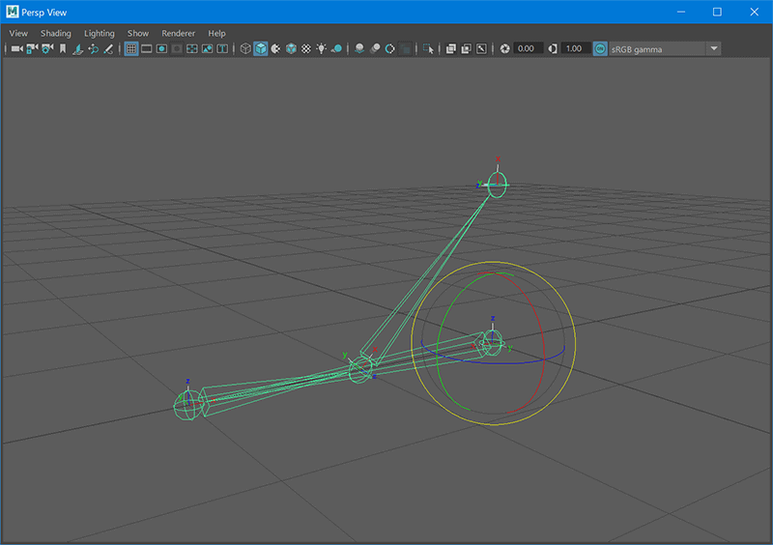Toggle the Gate Mask display
Image resolution: width=773 pixels, height=545 pixels.
(177, 48)
